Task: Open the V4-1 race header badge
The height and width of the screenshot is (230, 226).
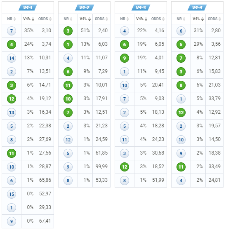Action: (28, 8)
